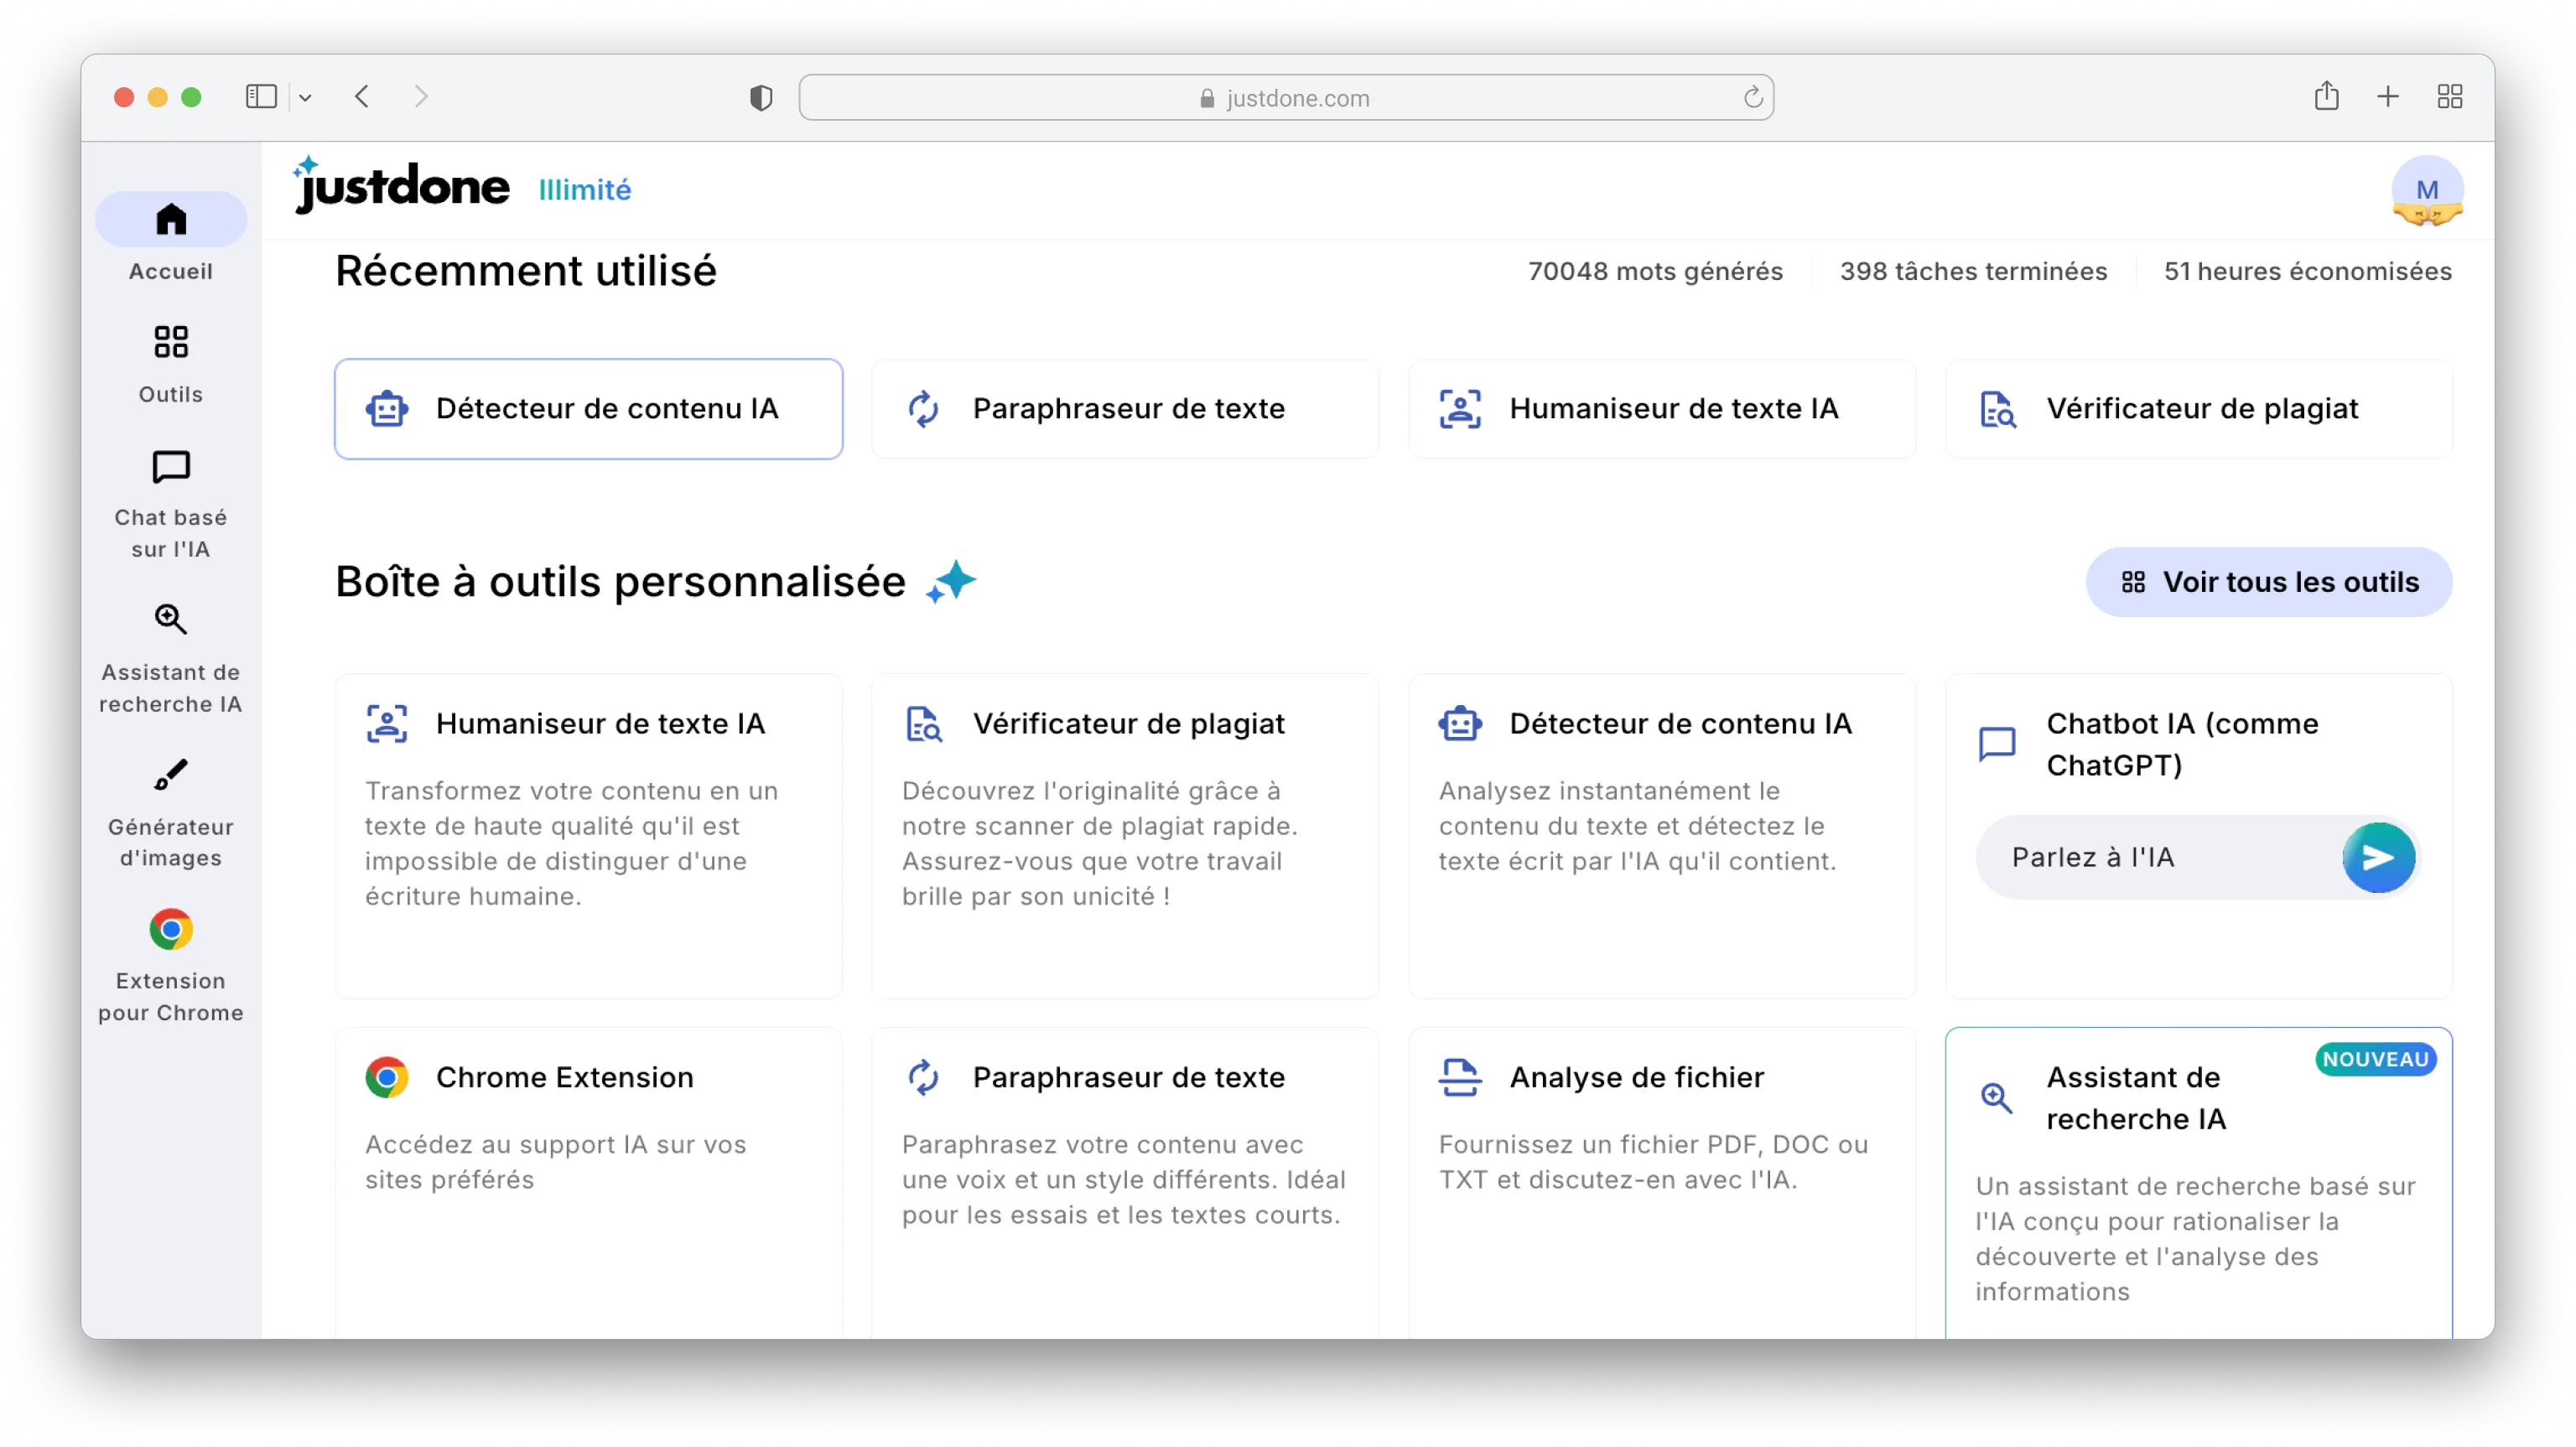Open the Outils grid icon in sidebar
The image size is (2576, 1447).
(171, 342)
